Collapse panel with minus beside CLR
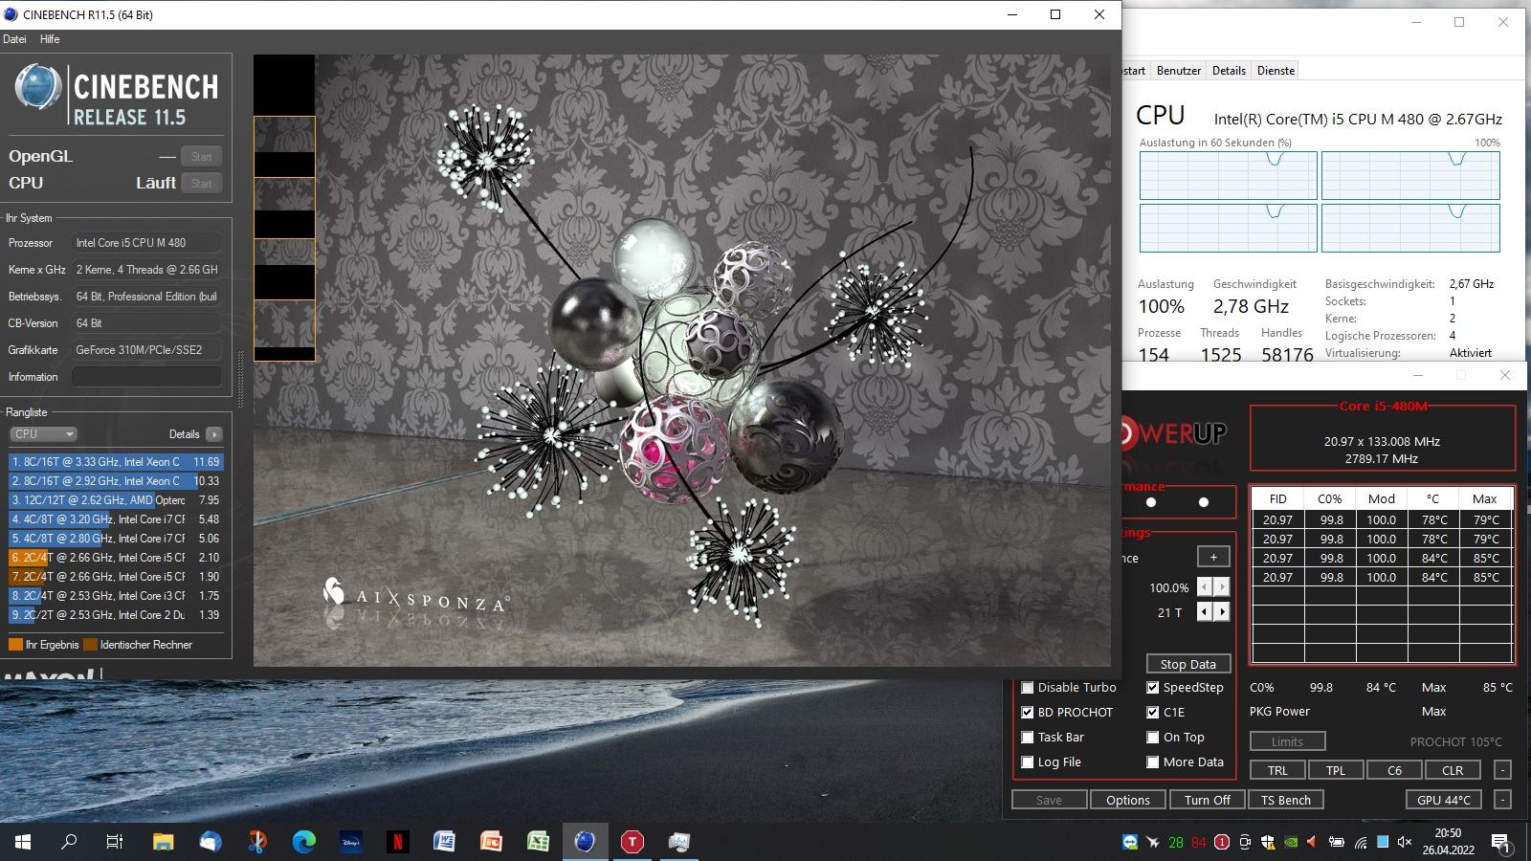This screenshot has height=861, width=1531. (x=1502, y=770)
